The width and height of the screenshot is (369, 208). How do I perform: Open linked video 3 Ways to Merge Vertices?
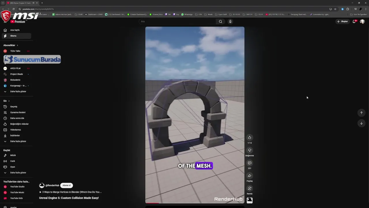[70, 192]
